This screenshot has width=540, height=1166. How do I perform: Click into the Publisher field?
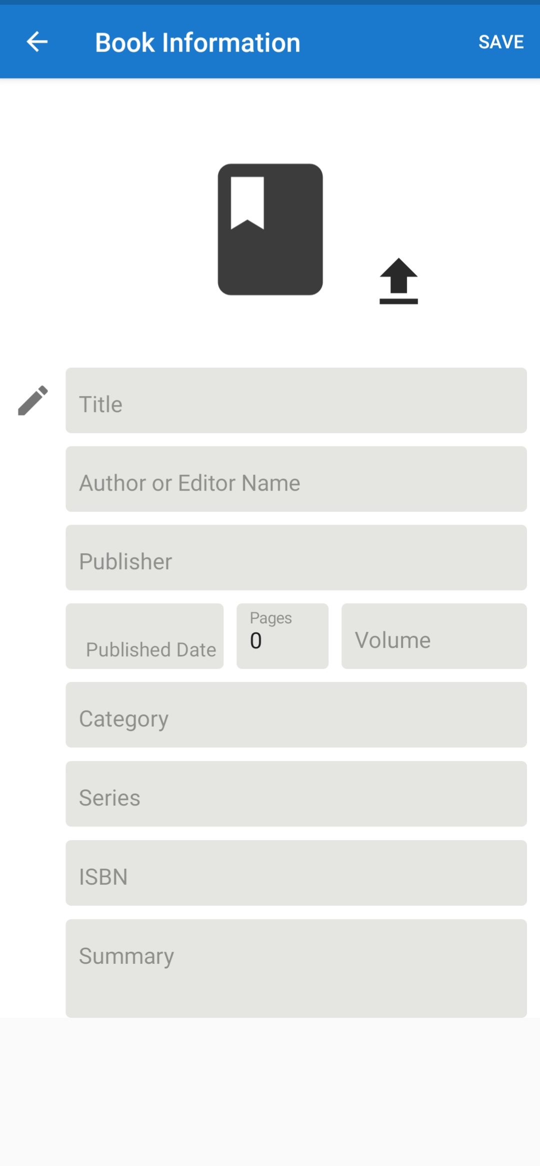tap(296, 558)
